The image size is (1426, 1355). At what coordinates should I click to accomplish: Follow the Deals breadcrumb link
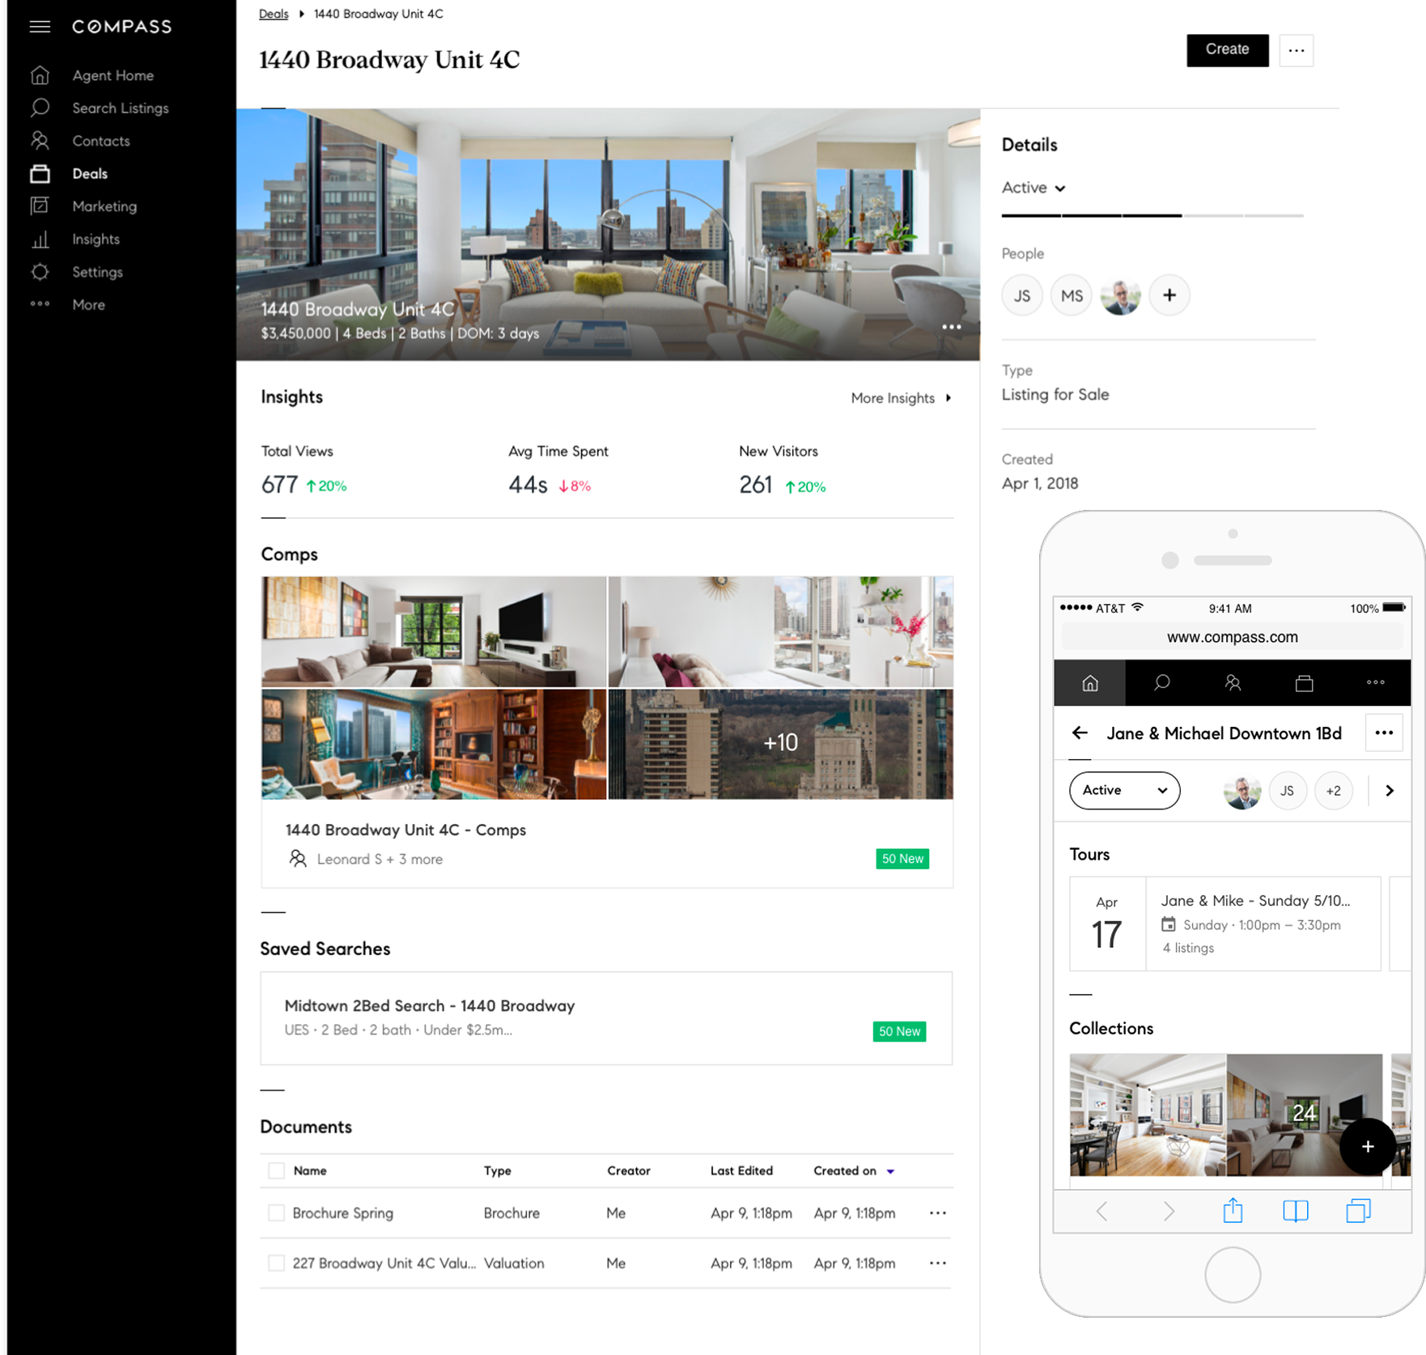[274, 14]
